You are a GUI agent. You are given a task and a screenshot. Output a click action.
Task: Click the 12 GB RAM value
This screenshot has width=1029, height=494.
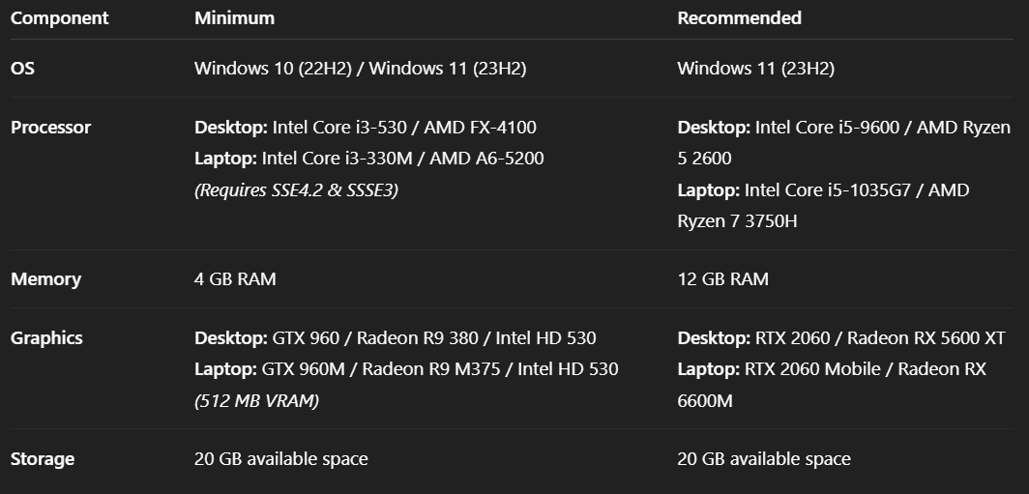[722, 279]
